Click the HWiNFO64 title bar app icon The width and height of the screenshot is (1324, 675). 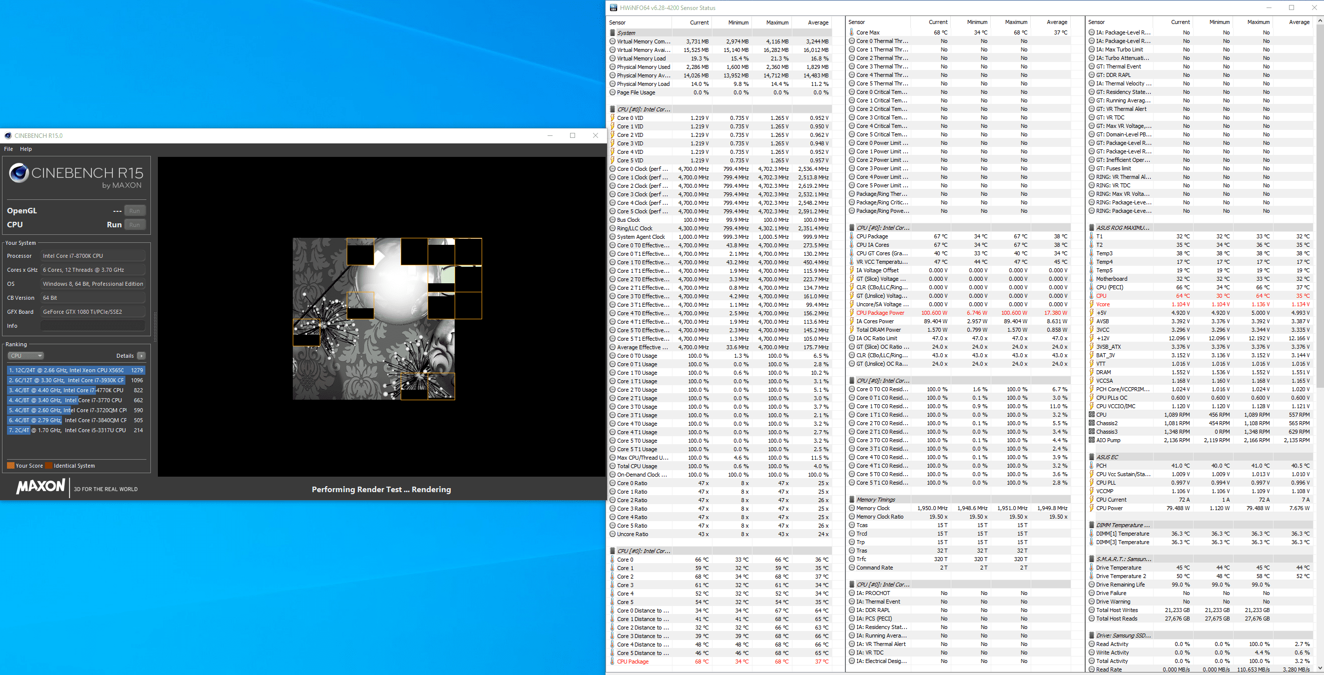click(x=614, y=7)
